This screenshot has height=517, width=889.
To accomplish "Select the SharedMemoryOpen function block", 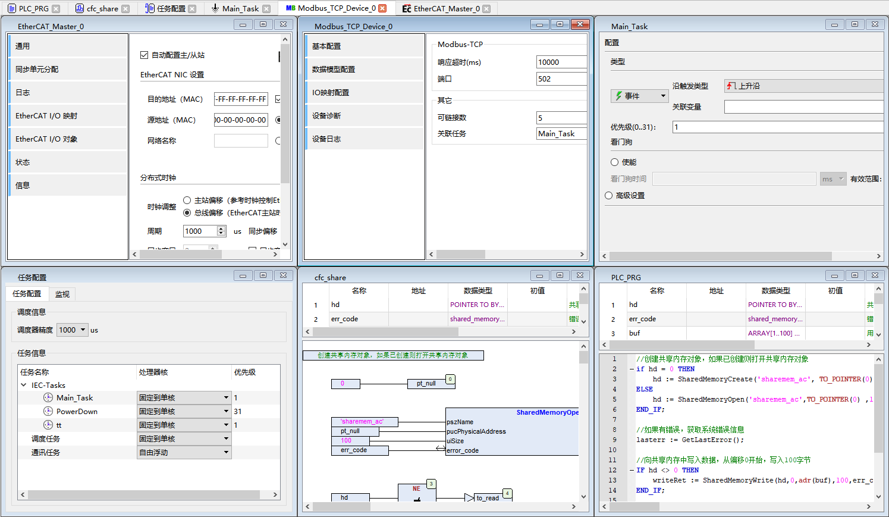I will 512,431.
